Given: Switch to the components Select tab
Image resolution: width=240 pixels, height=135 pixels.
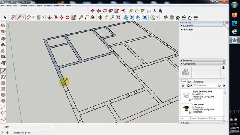Looking at the screenshot, I should [183, 81].
